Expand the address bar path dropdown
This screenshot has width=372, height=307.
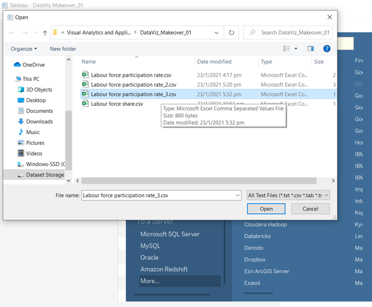[x=217, y=32]
